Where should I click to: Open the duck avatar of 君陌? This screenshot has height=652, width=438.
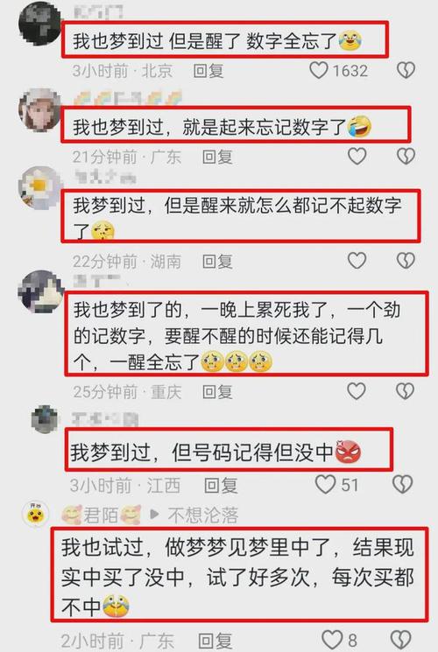click(35, 515)
